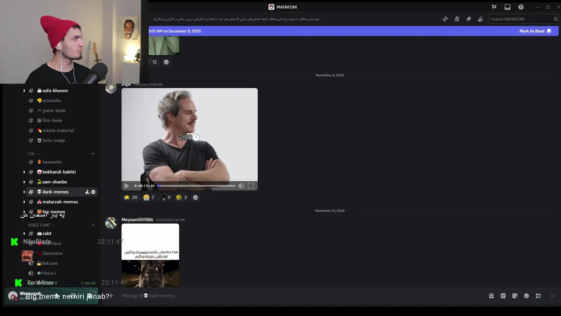The width and height of the screenshot is (561, 316).
Task: Open the GIF picker
Action: coord(503,296)
